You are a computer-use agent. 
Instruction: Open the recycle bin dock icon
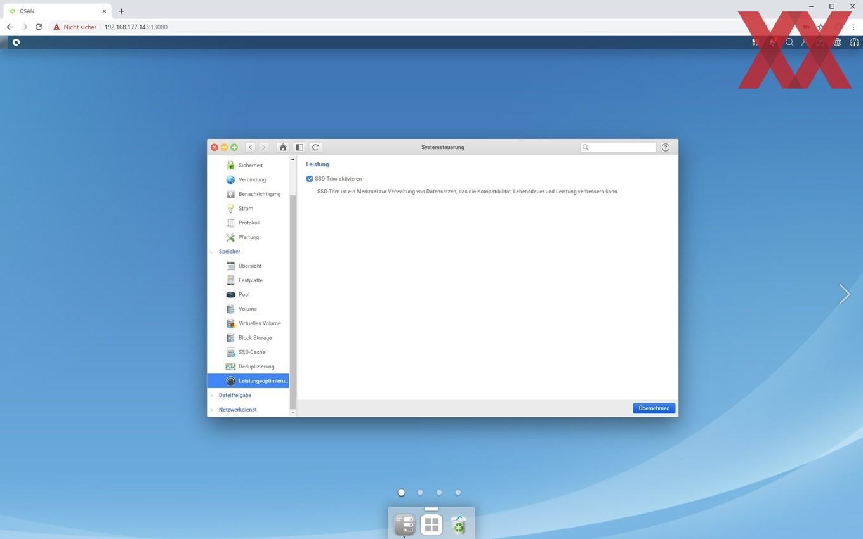458,525
